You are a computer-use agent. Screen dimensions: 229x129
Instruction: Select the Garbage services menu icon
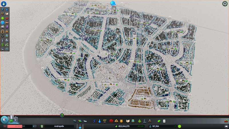coord(104,121)
